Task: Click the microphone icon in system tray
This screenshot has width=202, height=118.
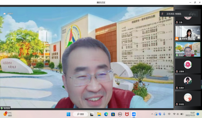Action: pyautogui.click(x=164, y=114)
